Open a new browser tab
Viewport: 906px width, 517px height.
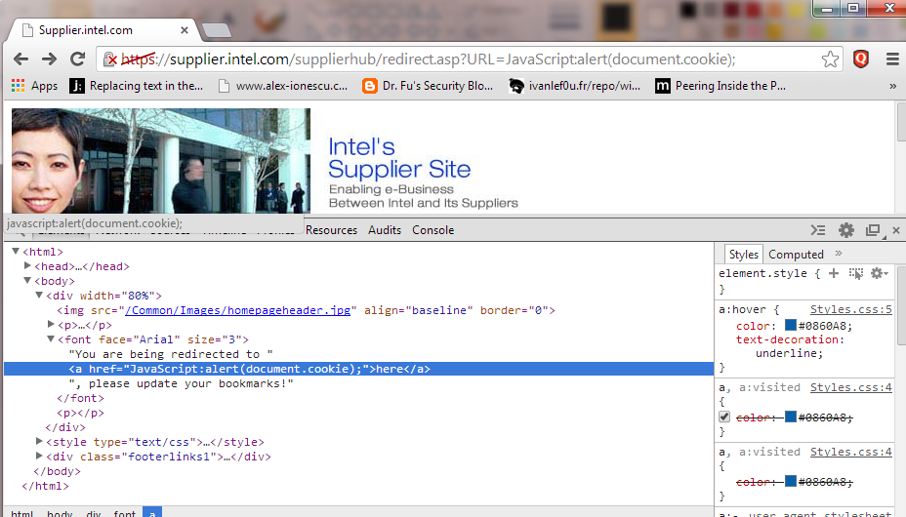(x=217, y=30)
